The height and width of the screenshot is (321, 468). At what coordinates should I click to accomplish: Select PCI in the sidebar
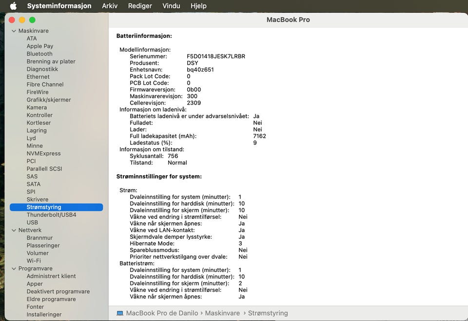31,161
